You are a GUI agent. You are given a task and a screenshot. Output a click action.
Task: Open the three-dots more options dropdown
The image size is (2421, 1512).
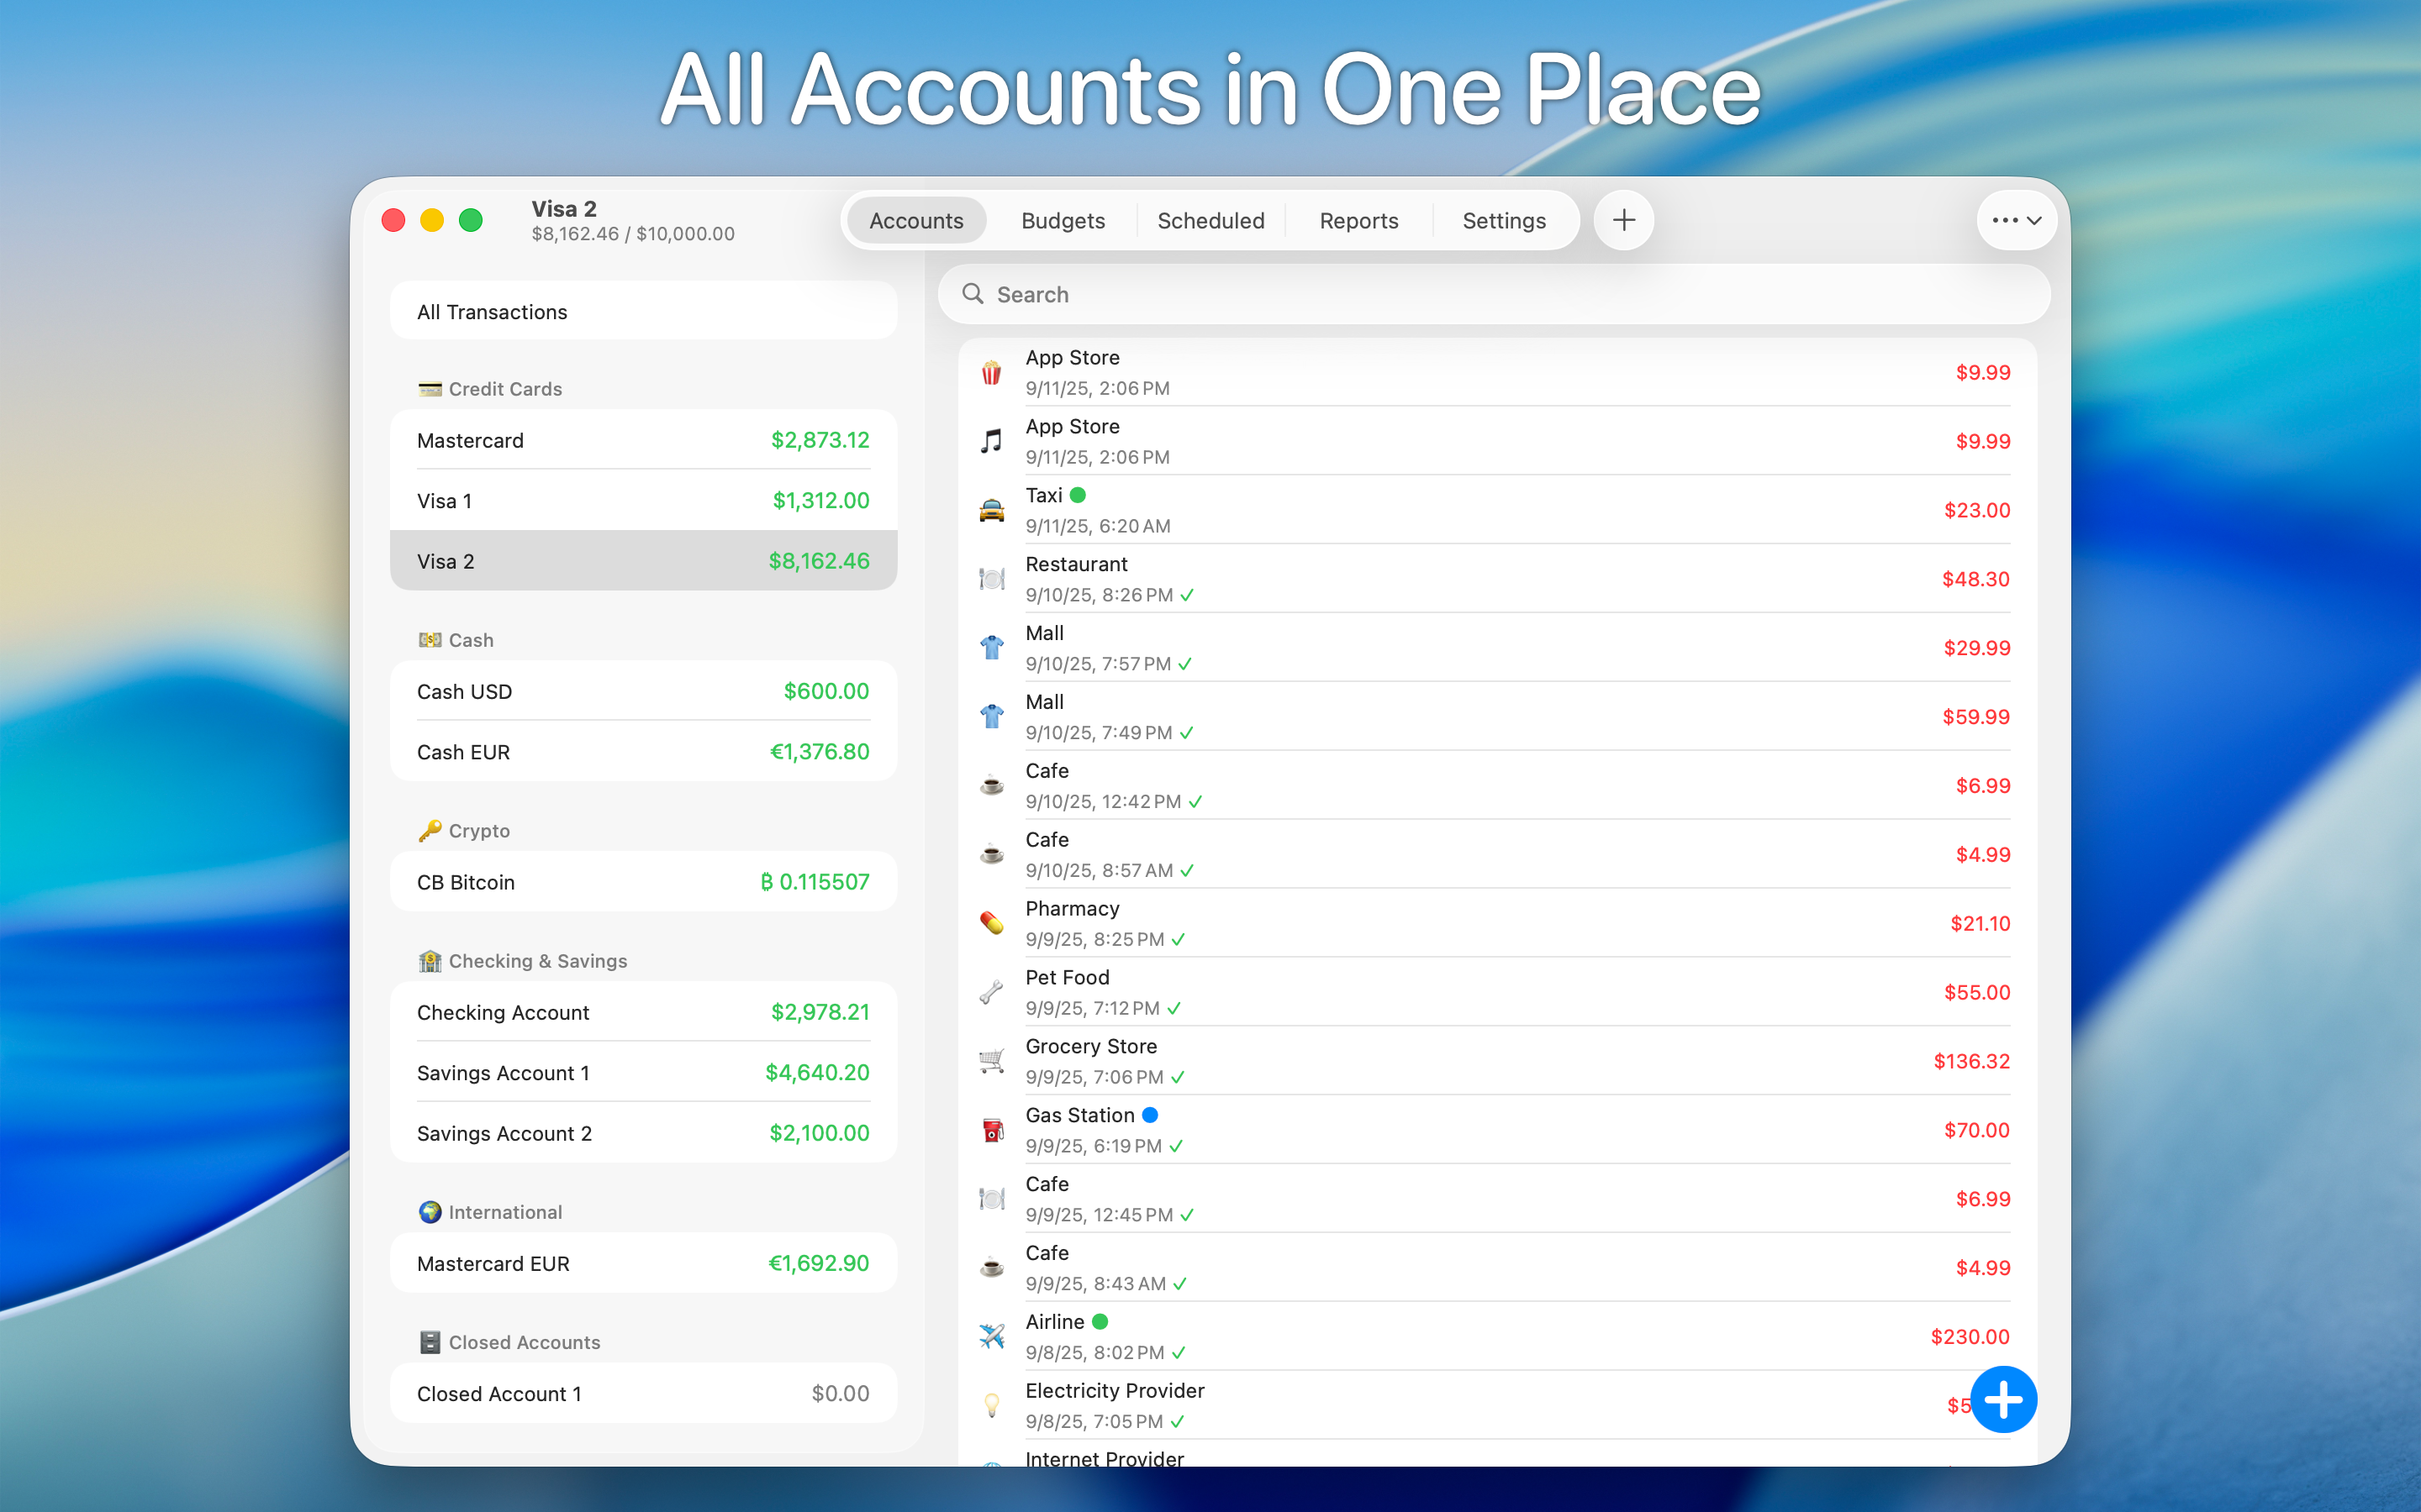[2016, 220]
